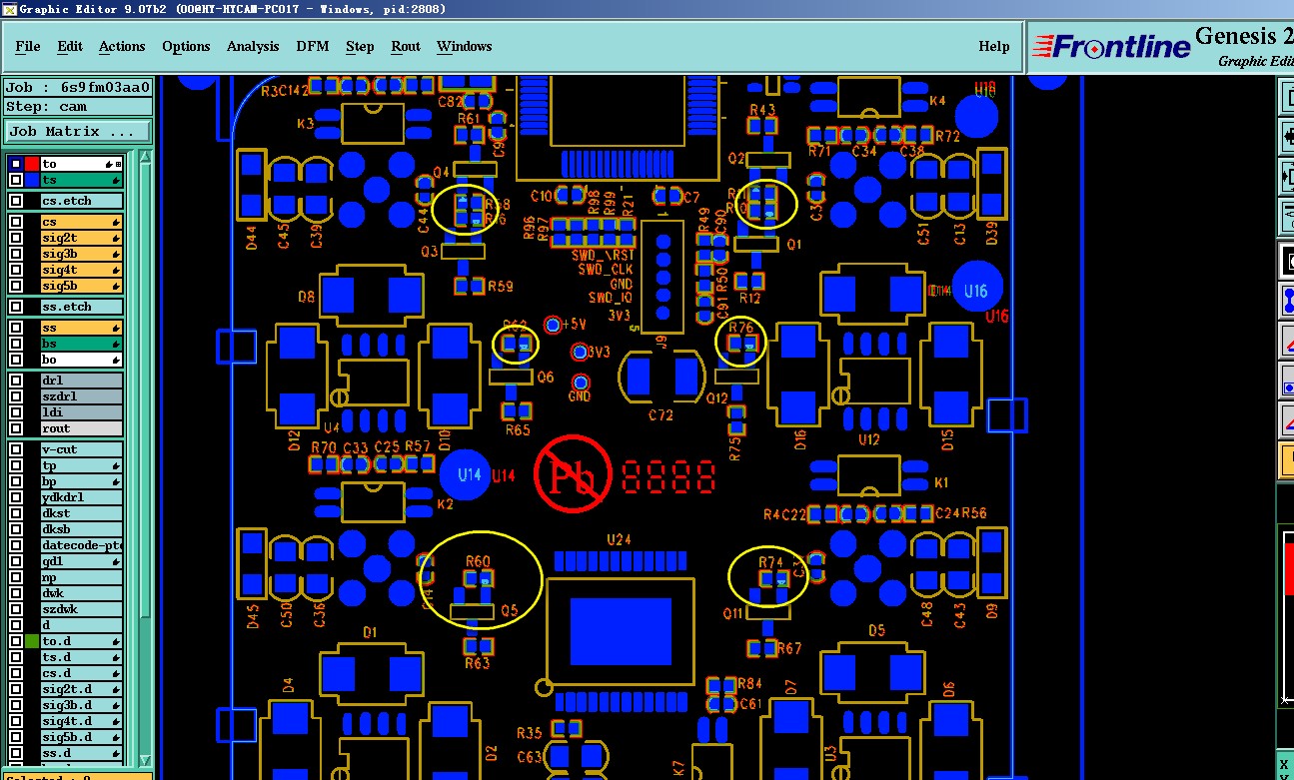
Task: Open the Edit menu
Action: point(70,46)
